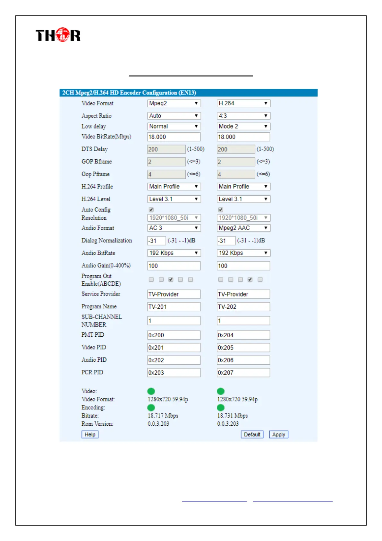Viewport: 382px width, 541px height.
Task: Open second channel Mode 2 Low delay dropdown
Action: tap(243, 126)
